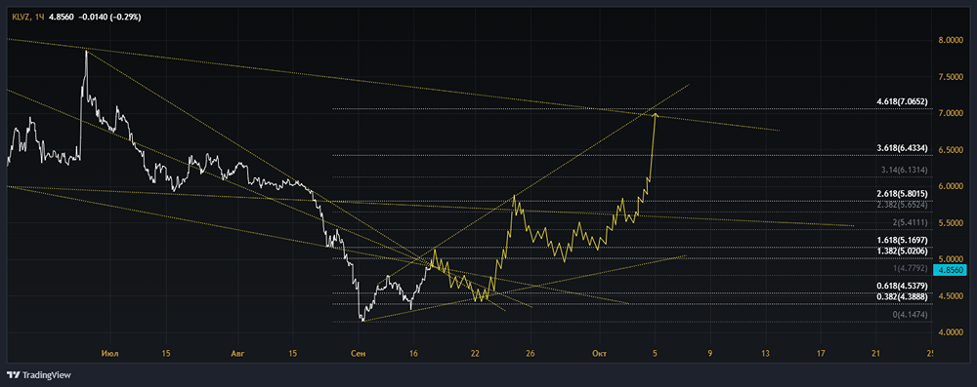
Task: Click the 13 date label on time axis
Action: (766, 354)
